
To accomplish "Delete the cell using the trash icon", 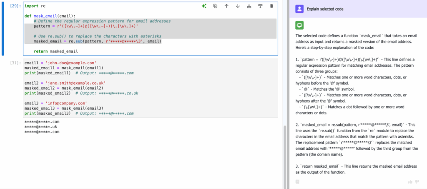I will (x=272, y=6).
